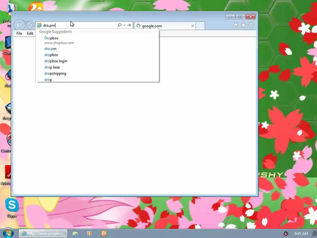Go to the Home page icon
This screenshot has height=238, width=317.
pos(236,25)
